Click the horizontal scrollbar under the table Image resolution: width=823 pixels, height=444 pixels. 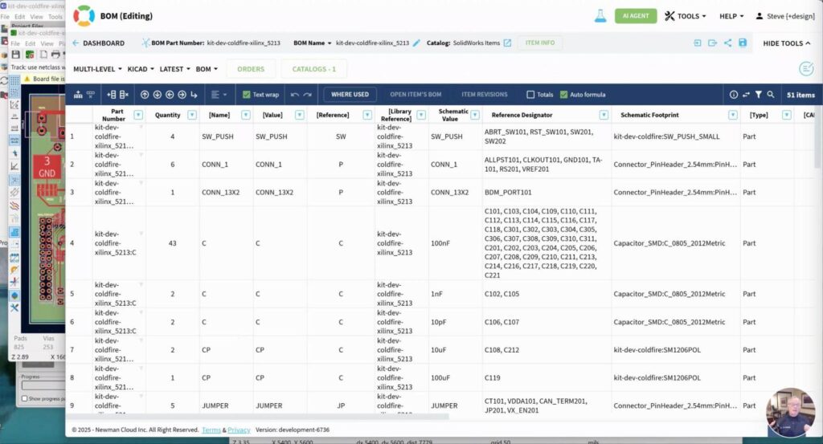pyautogui.click(x=257, y=417)
